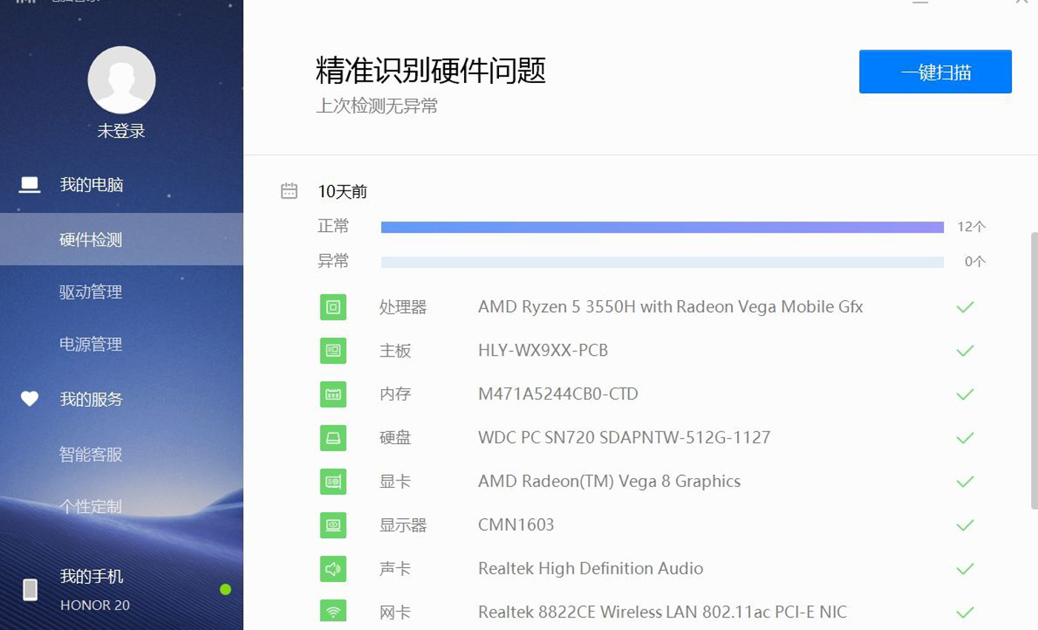Viewport: 1038px width, 630px height.
Task: Click the calendar icon beside 10天前
Action: point(289,190)
